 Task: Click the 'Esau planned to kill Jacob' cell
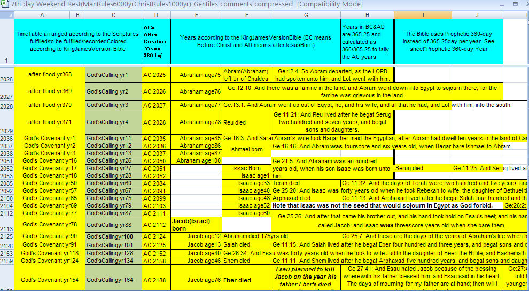(306, 278)
